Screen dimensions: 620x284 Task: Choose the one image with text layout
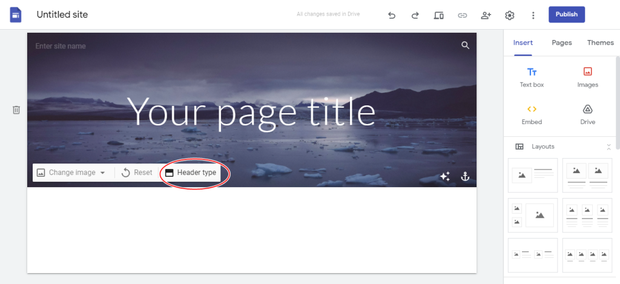click(x=533, y=175)
